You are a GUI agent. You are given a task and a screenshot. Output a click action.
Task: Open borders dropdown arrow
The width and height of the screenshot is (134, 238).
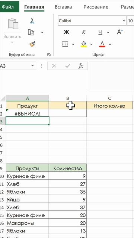[x=73, y=44]
